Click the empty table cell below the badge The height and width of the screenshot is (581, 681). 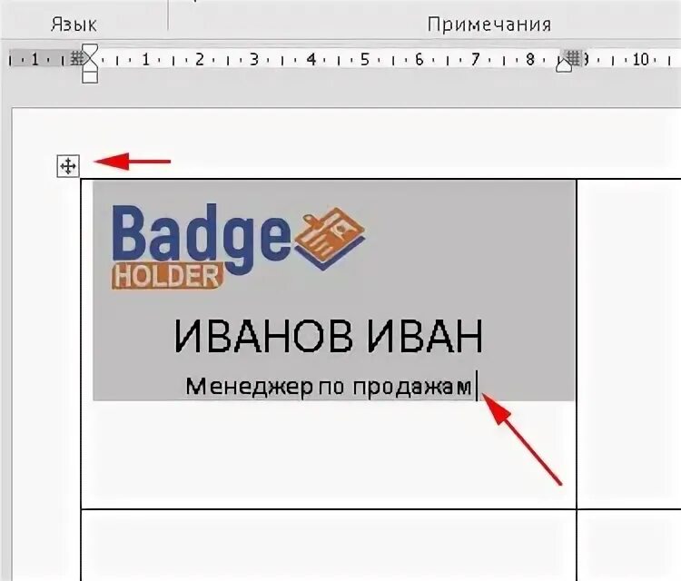[x=329, y=546]
